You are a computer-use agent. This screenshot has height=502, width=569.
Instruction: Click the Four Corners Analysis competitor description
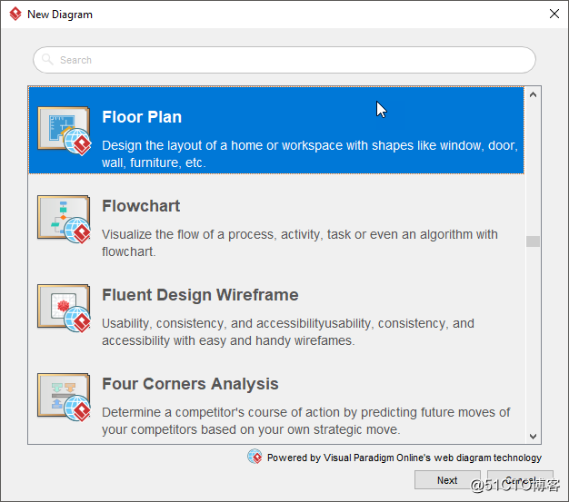pyautogui.click(x=306, y=421)
